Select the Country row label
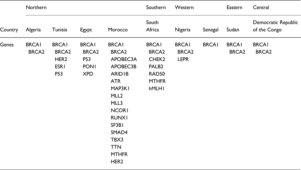Viewport: 301px width, 170px height. point(9,30)
